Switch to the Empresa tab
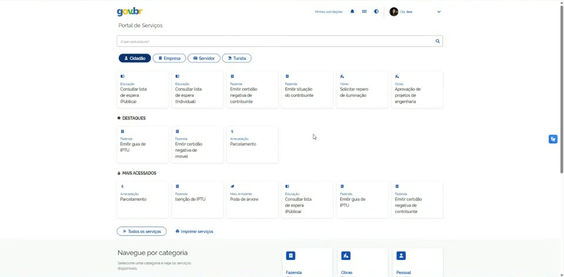 tap(169, 58)
